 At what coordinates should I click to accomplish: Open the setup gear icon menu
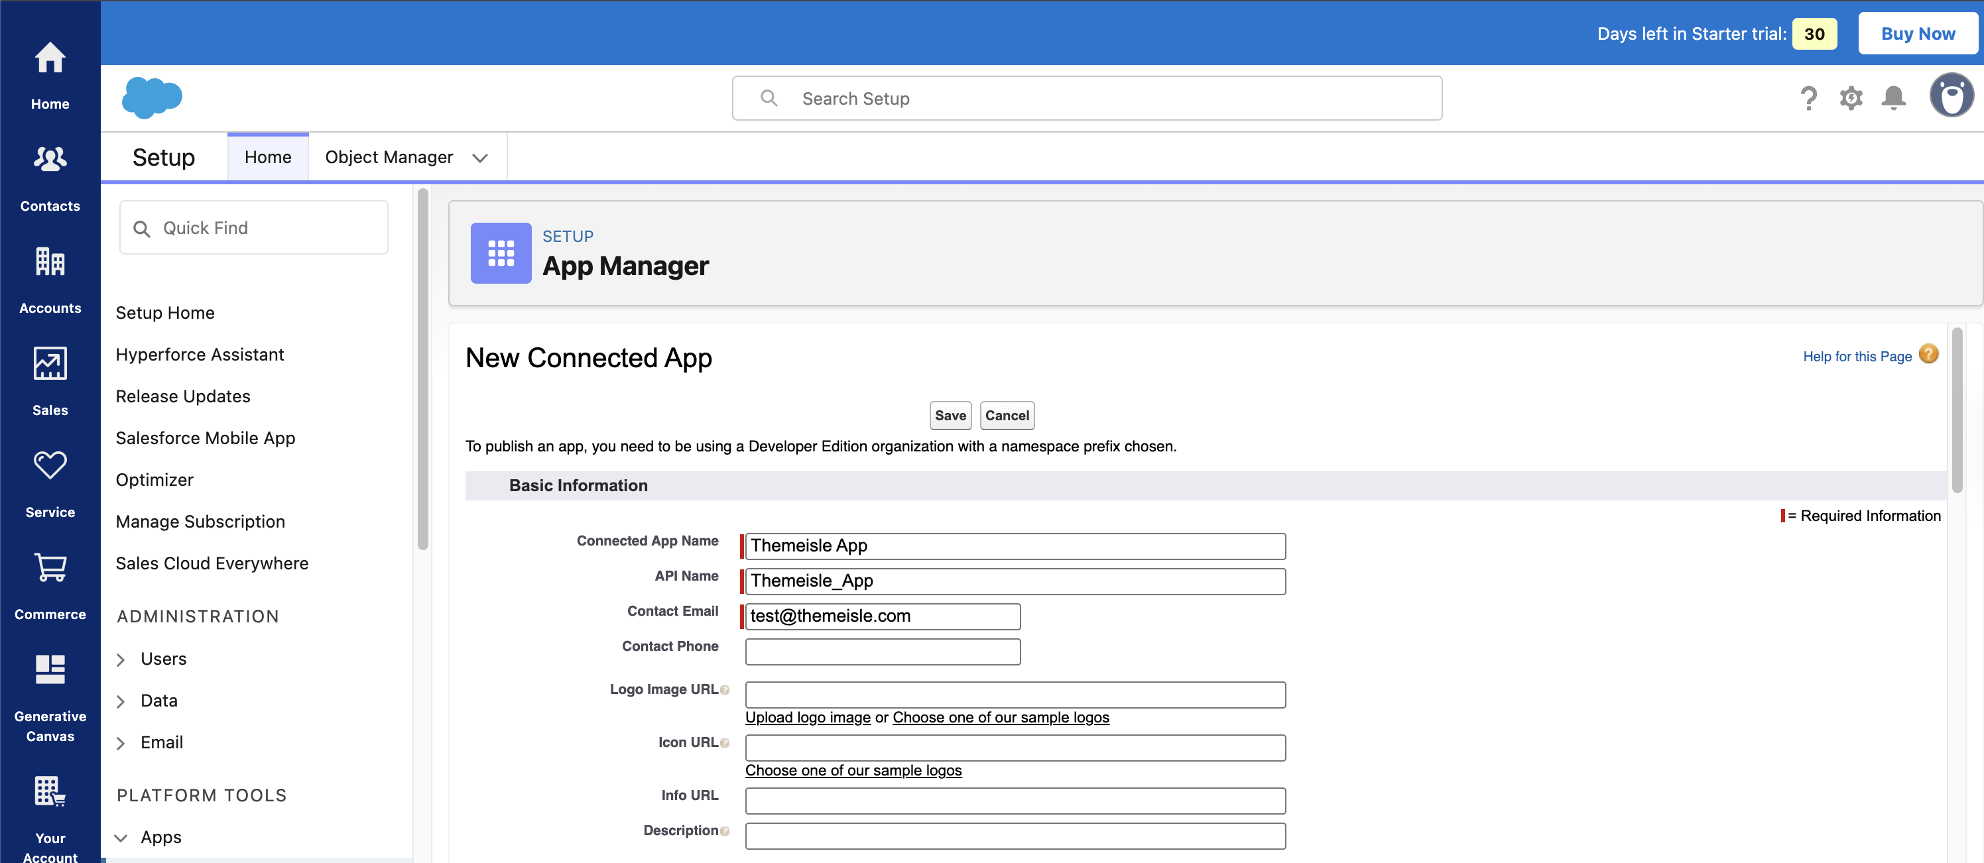coord(1850,99)
